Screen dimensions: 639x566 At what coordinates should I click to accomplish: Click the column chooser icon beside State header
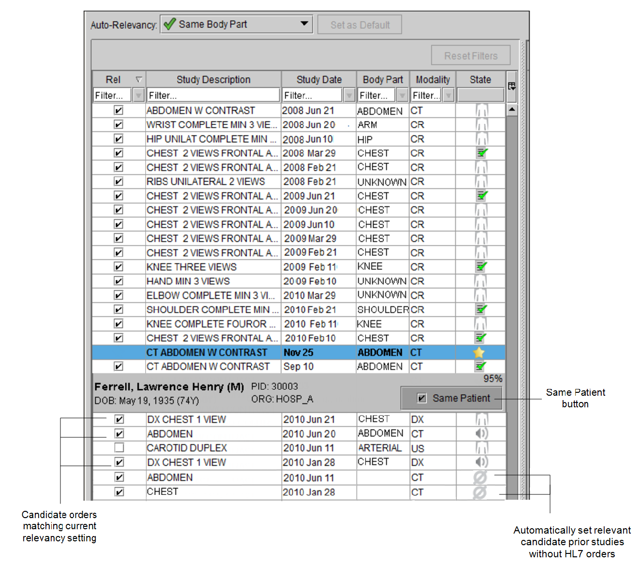[x=511, y=86]
